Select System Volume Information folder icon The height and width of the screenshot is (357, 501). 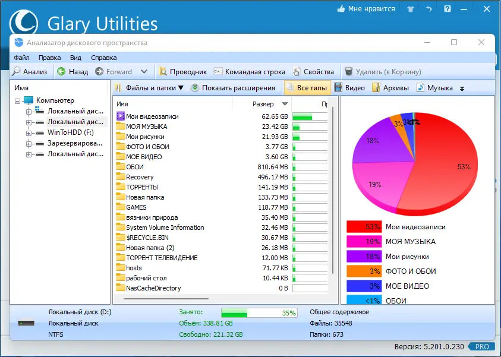coord(121,227)
